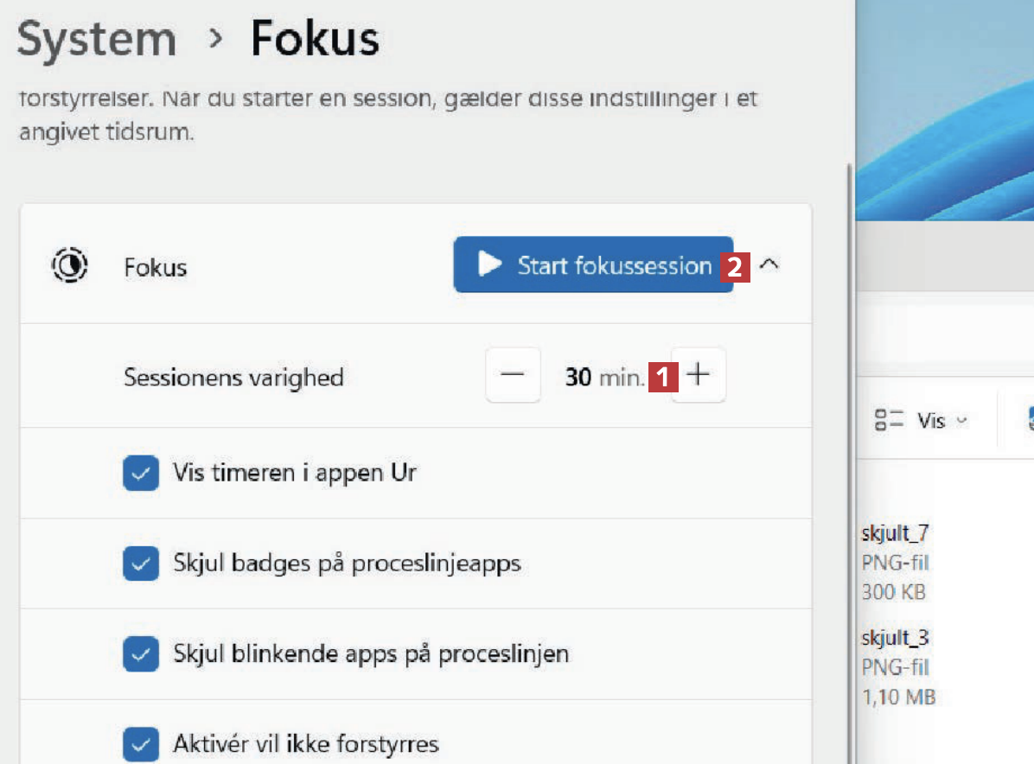Uncheck Vis timeren i appen Ur
Viewport: 1034px width, 764px height.
140,474
